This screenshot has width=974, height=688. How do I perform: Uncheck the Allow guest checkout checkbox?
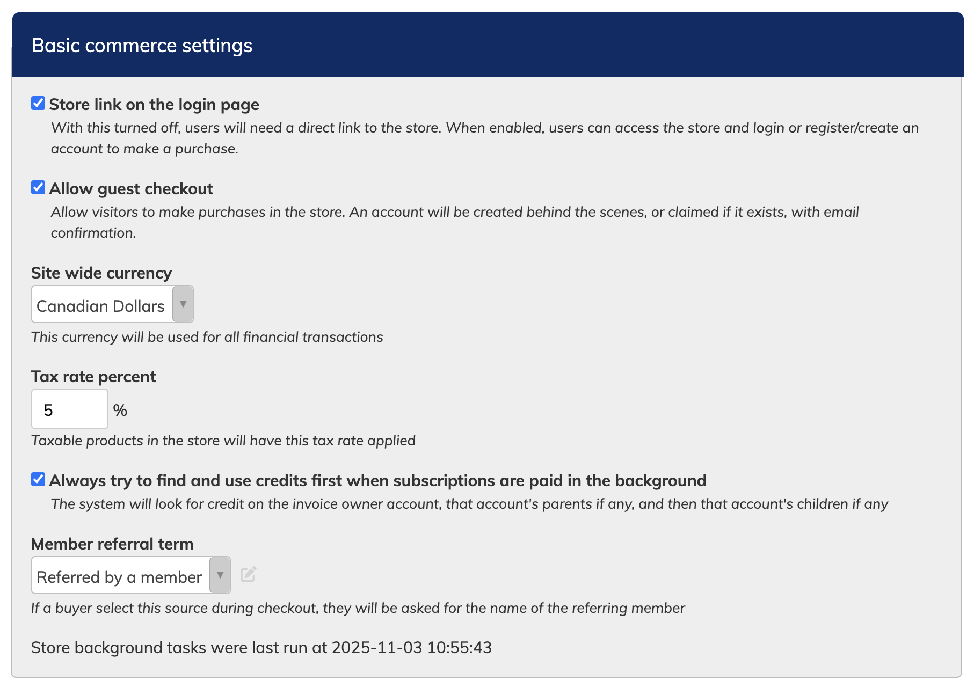(x=38, y=187)
